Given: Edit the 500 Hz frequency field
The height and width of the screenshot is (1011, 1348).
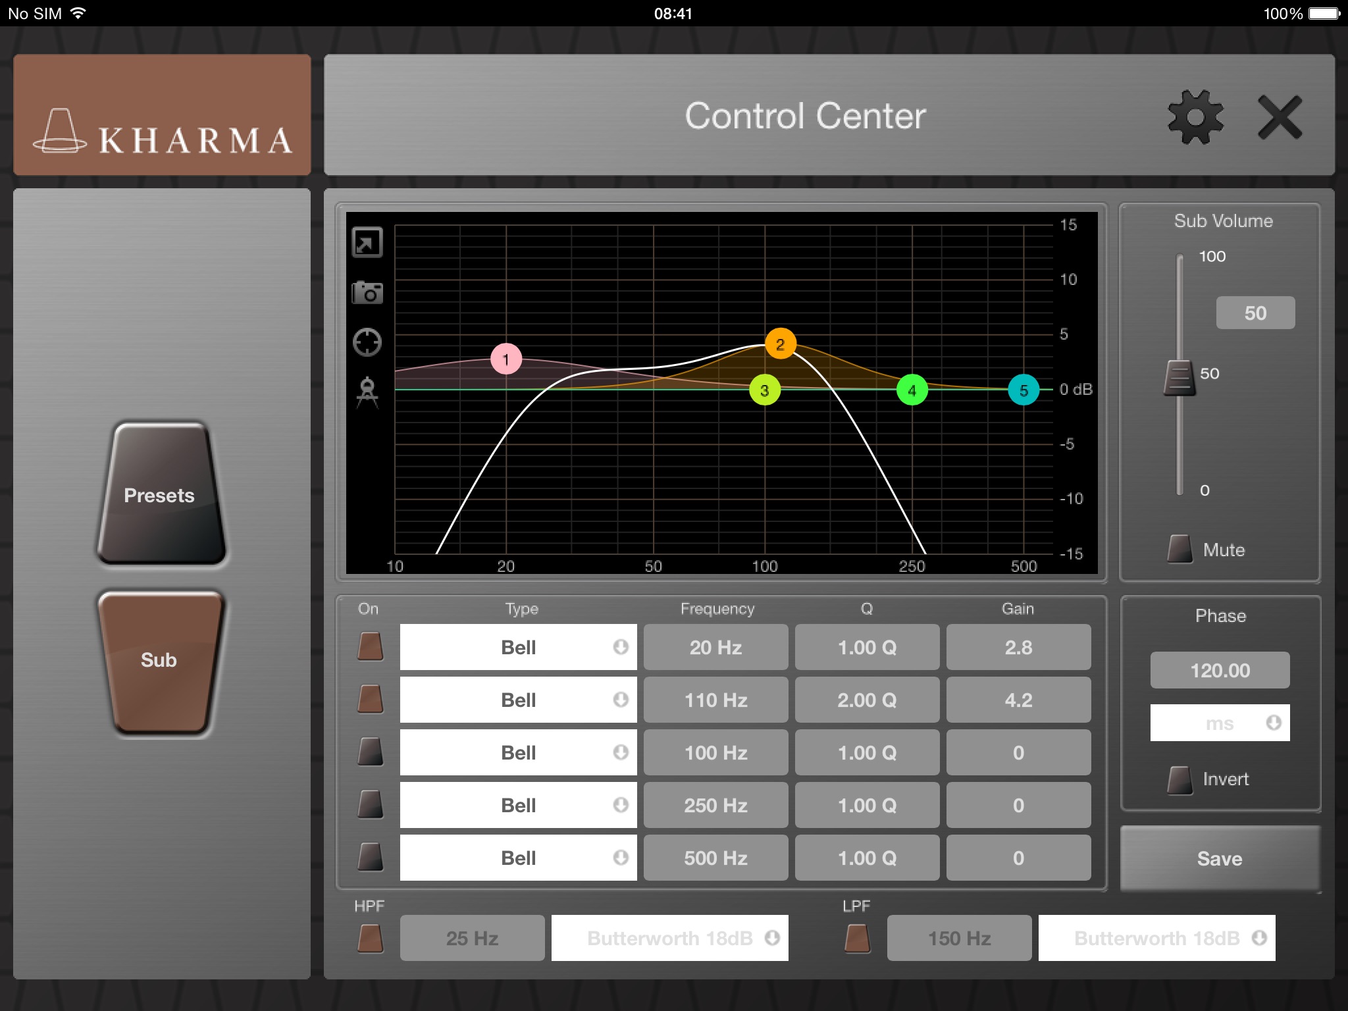Looking at the screenshot, I should [716, 858].
